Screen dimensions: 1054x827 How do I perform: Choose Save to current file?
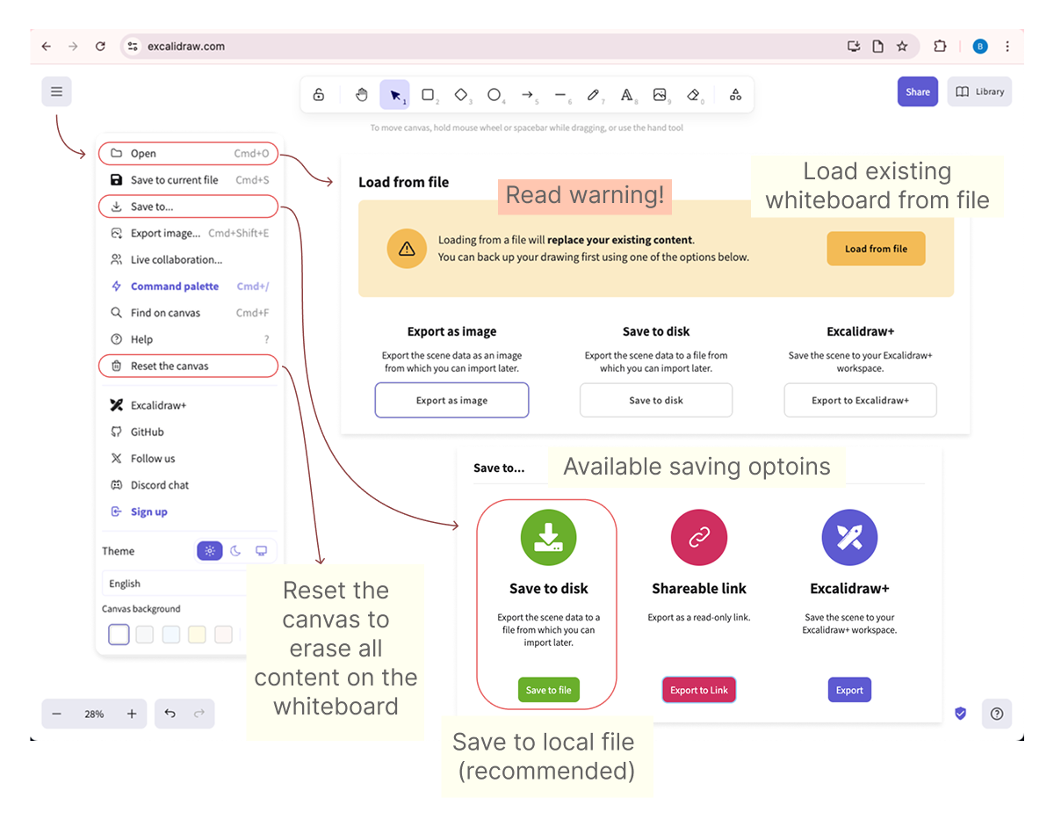[188, 180]
